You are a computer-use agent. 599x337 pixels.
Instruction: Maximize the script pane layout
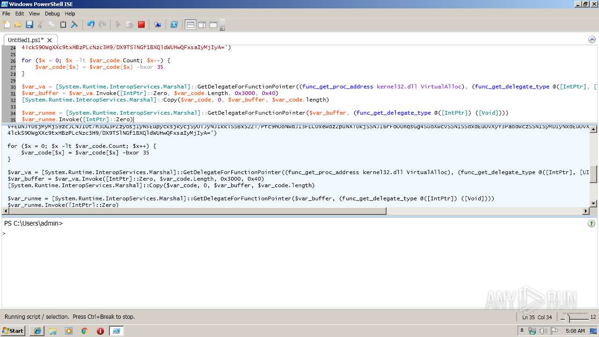point(213,25)
